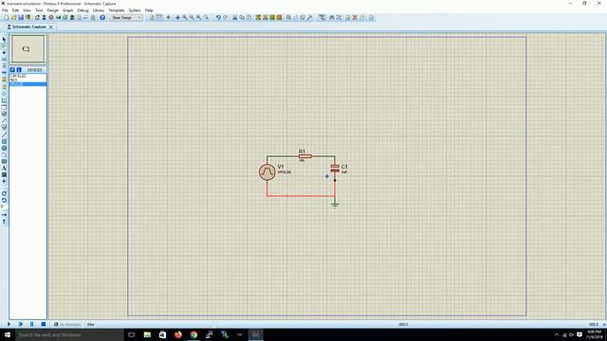Open the Debug menu
Viewport: 607px width, 341px height.
(x=83, y=10)
